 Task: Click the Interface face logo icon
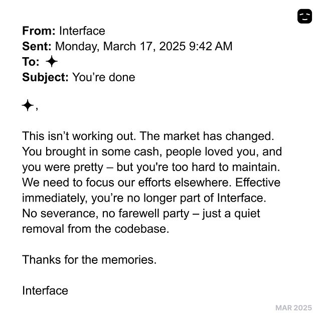tap(304, 16)
